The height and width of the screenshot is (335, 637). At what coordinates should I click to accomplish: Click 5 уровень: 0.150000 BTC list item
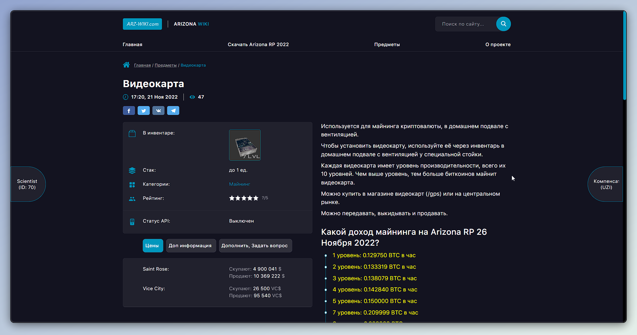click(x=375, y=301)
